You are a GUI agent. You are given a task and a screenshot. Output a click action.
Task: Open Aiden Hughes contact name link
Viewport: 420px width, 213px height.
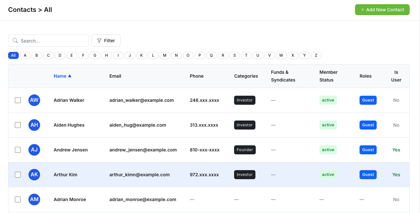(x=69, y=125)
